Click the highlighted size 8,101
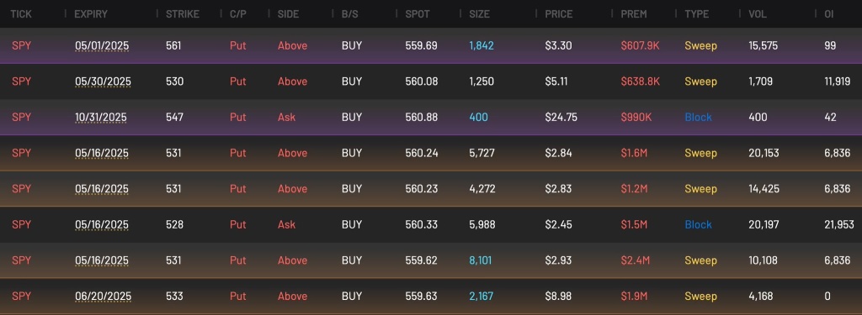The width and height of the screenshot is (862, 315). (x=481, y=260)
